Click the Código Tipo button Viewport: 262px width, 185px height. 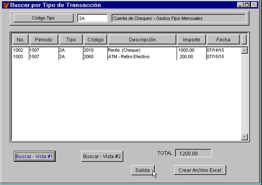(x=43, y=18)
